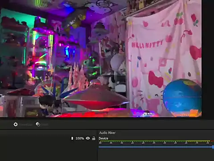Screen dimensions: 214x161
Task: Click the yellow segment of the audio meter
Action: 198,141
